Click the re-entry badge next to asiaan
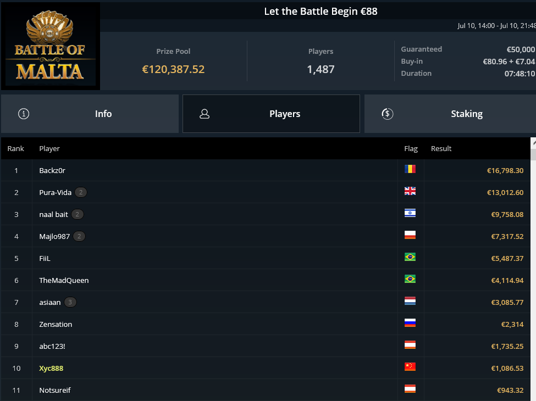536x401 pixels. (70, 302)
